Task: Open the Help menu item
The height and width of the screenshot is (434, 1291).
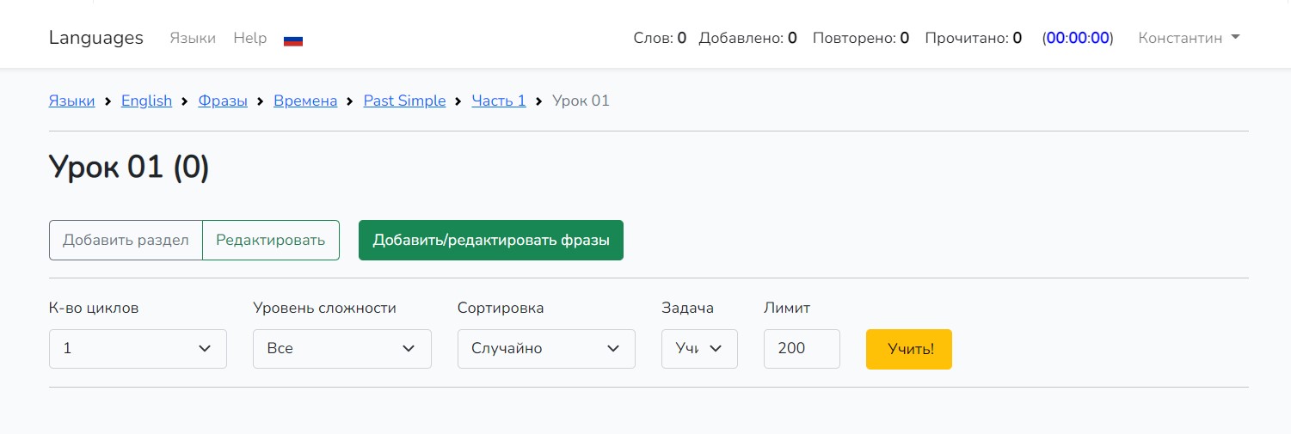Action: [250, 38]
